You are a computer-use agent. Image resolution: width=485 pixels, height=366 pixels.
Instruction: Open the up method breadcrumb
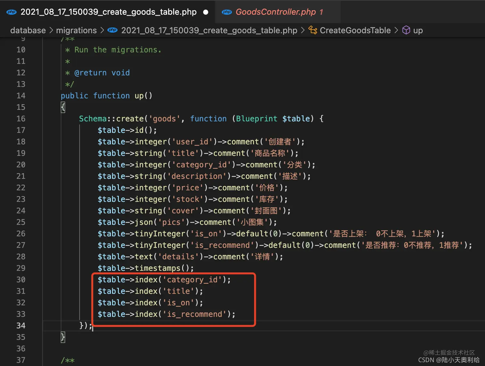[418, 30]
